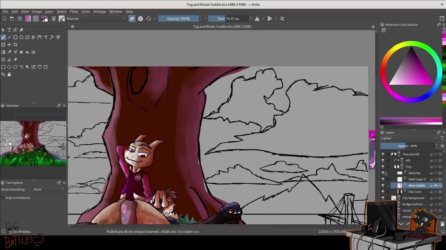The image size is (446, 250).
Task: Select the Base Lighjts layer
Action: [417, 185]
